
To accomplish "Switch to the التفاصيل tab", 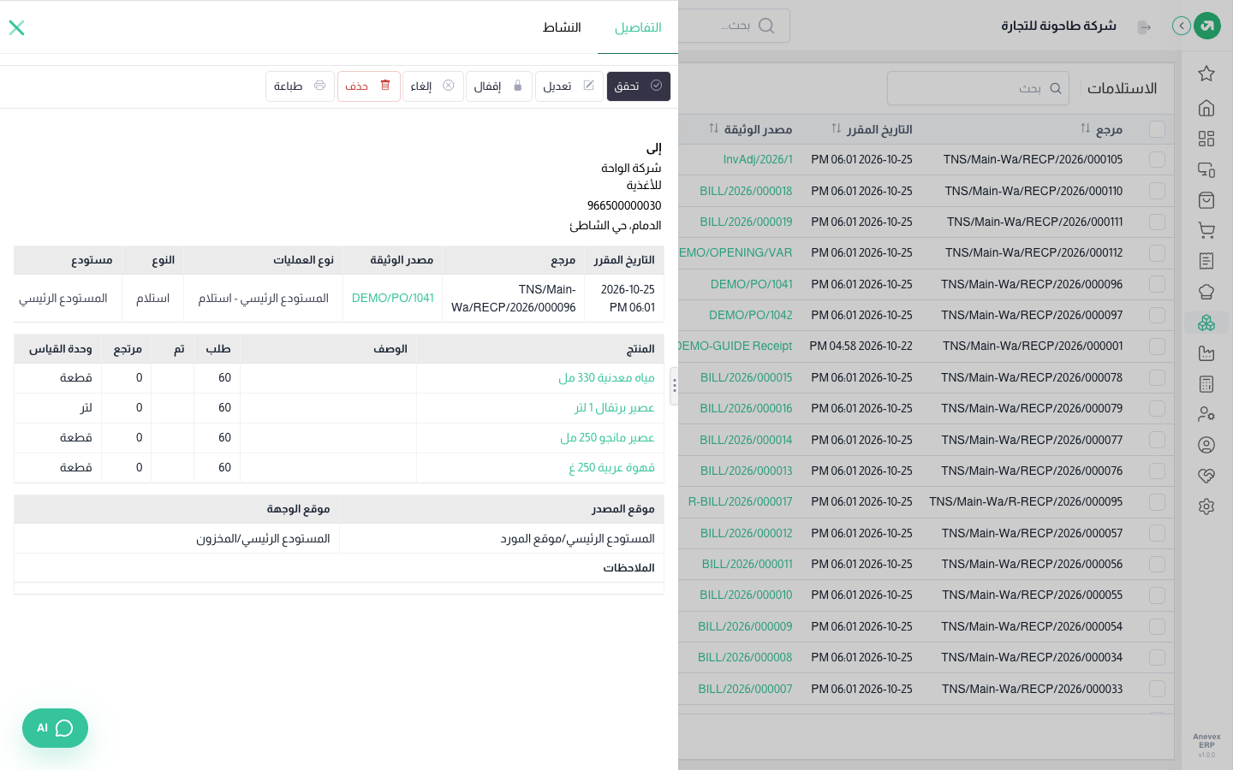I will click(638, 27).
